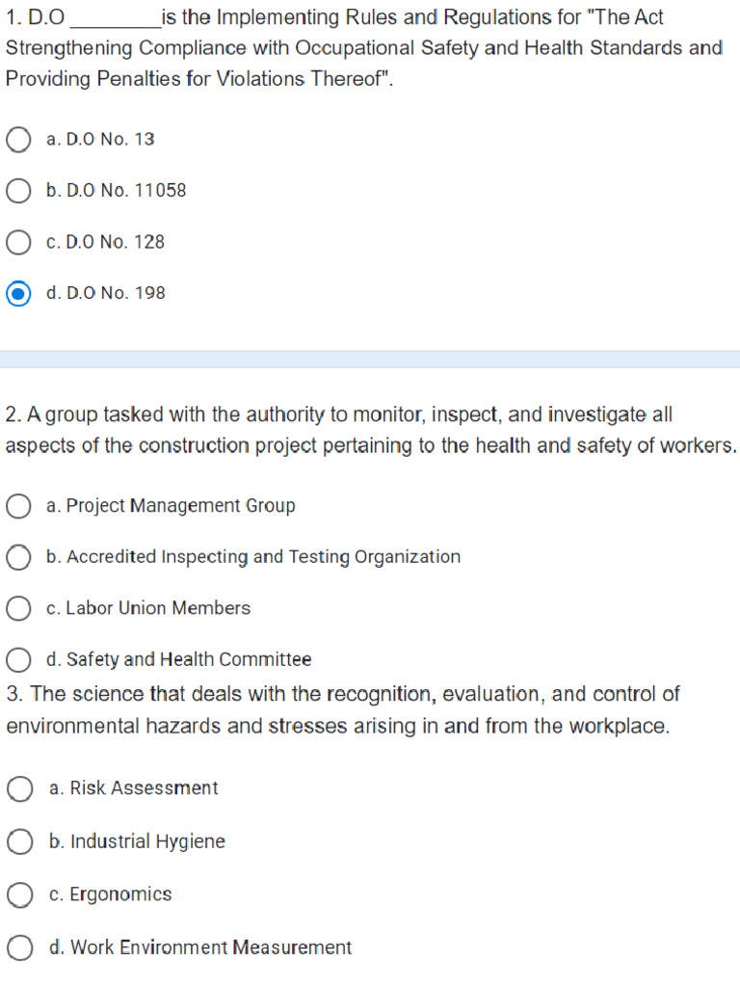Choose the Industrial Hygiene radio button
The height and width of the screenshot is (987, 740).
point(19,841)
